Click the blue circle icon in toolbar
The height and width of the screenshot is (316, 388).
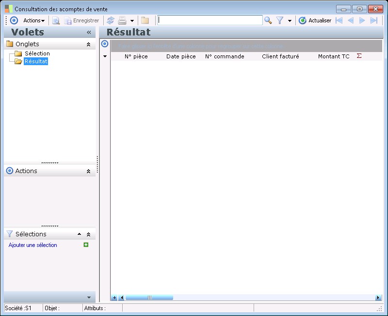(x=14, y=20)
